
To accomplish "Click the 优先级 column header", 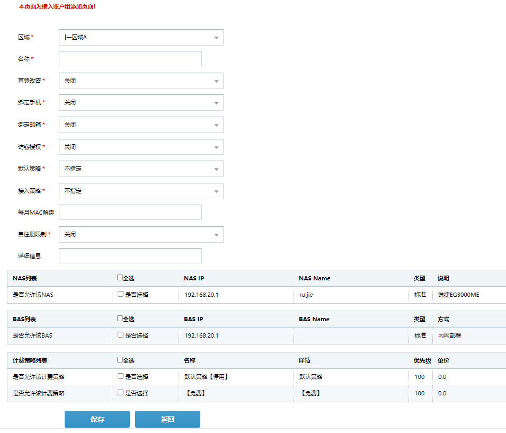I will click(x=422, y=361).
